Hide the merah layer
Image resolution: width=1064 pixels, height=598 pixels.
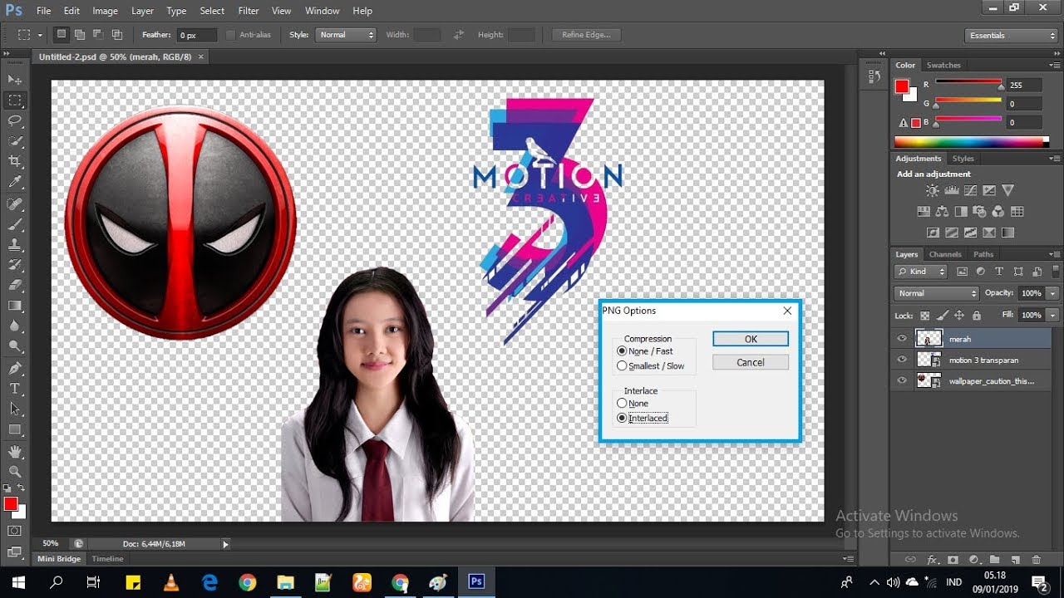tap(902, 338)
